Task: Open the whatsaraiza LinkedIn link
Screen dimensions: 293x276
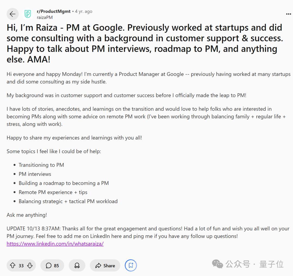Action: coord(55,244)
